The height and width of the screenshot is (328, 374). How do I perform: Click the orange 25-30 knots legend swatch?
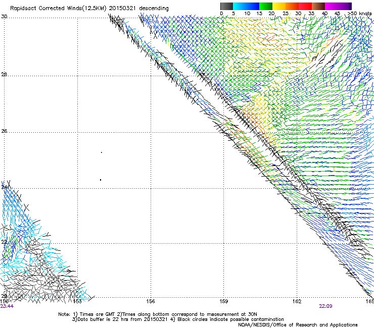click(x=292, y=6)
